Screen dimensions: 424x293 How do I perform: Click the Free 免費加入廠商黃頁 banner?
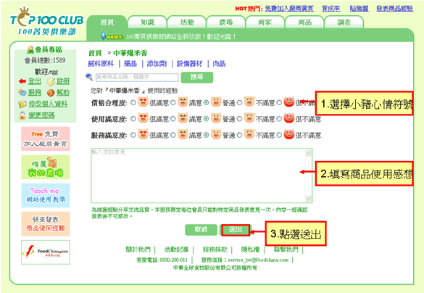(46, 139)
